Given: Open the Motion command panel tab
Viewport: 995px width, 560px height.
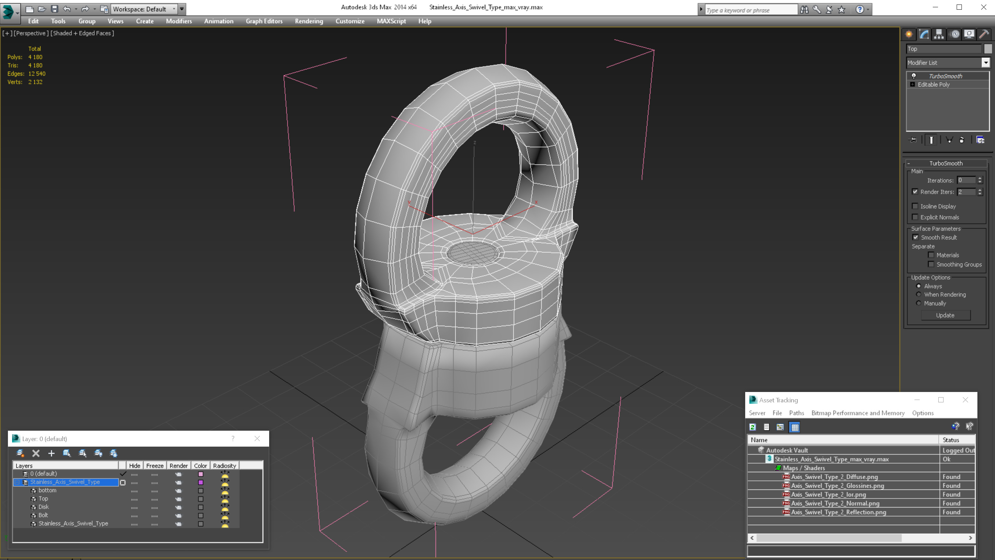Looking at the screenshot, I should 955,35.
